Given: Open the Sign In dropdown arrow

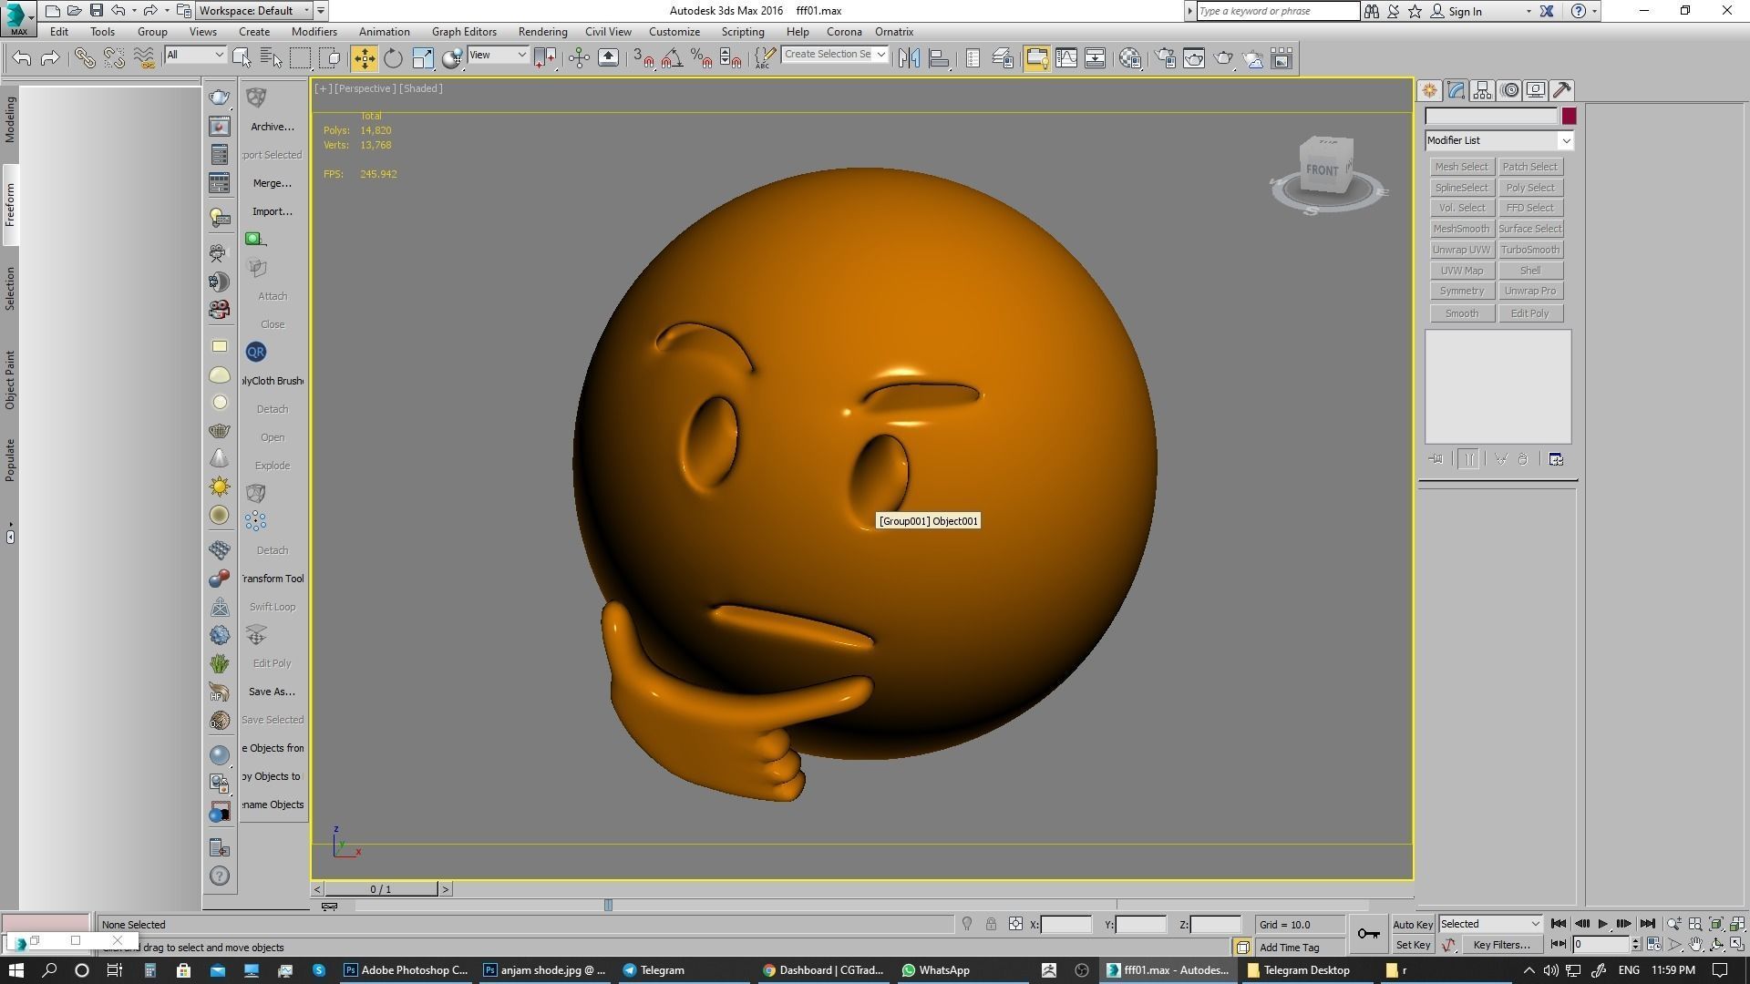Looking at the screenshot, I should (x=1529, y=12).
